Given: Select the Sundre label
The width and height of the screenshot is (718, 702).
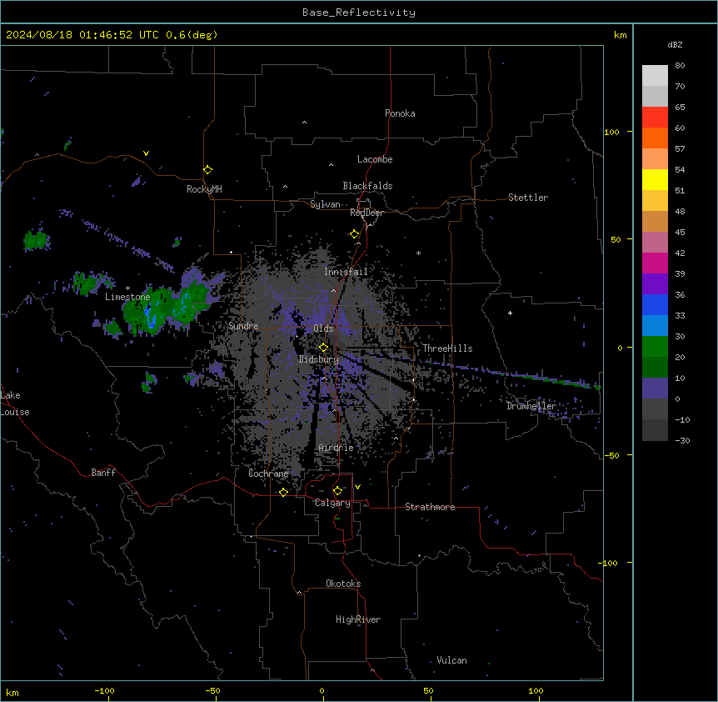Looking at the screenshot, I should 243,326.
